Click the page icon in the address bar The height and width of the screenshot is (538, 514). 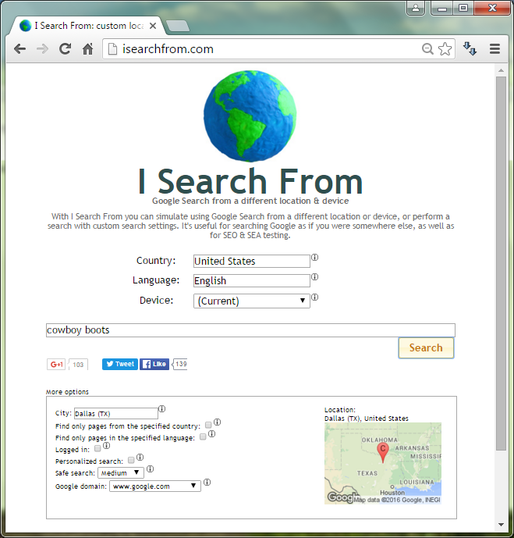112,49
